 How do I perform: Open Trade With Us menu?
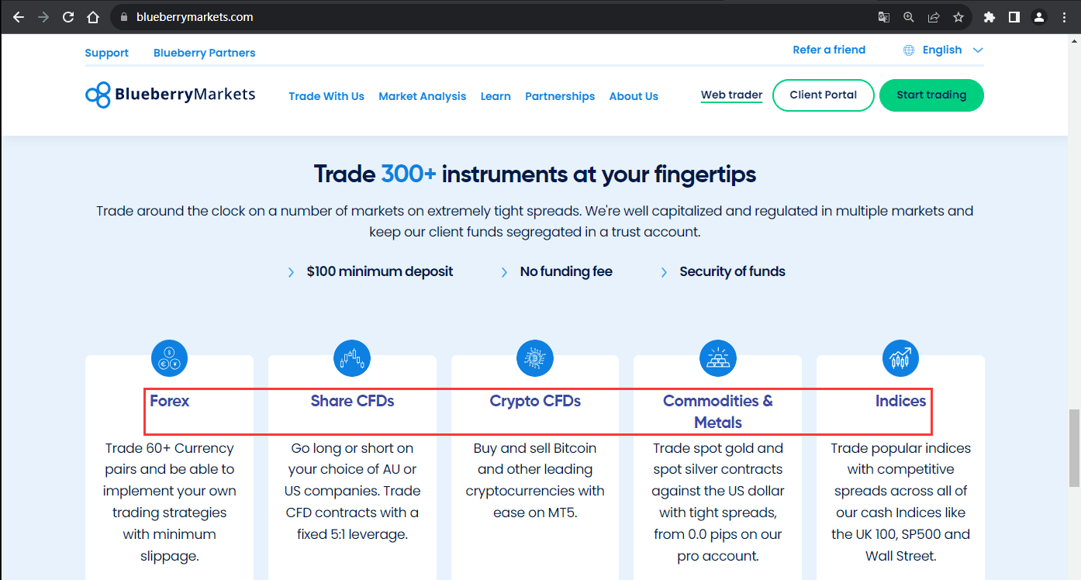tap(326, 96)
